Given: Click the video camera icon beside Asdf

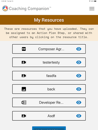Looking at the screenshot, I should coord(24,116).
